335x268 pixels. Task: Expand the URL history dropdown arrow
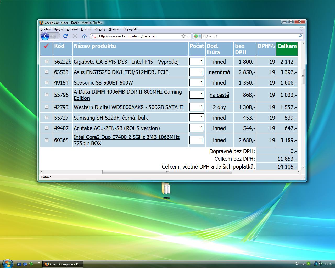tap(189, 36)
